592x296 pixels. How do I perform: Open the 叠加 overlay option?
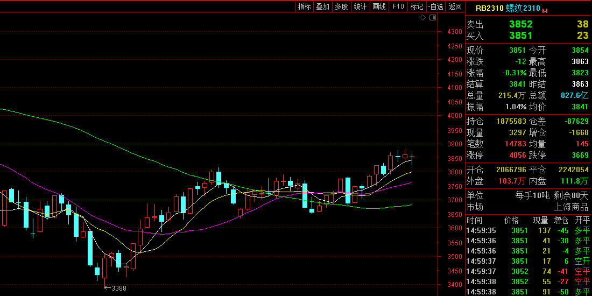click(323, 6)
